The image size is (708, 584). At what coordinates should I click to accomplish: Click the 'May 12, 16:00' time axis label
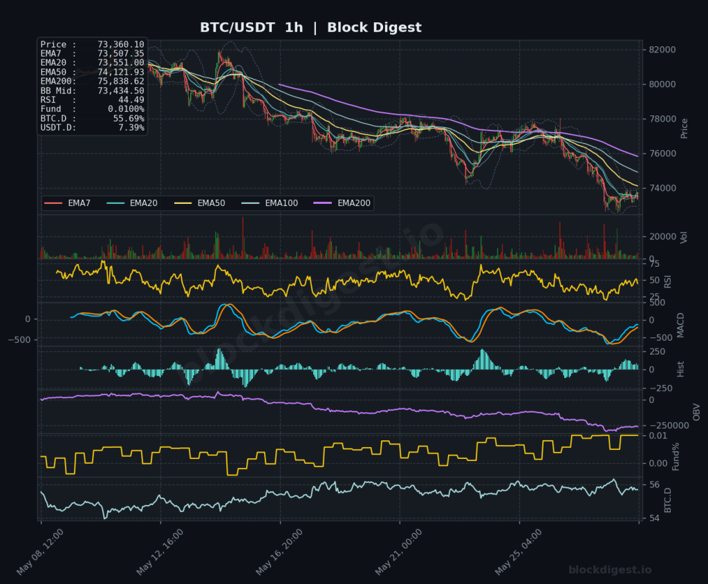[x=160, y=552]
